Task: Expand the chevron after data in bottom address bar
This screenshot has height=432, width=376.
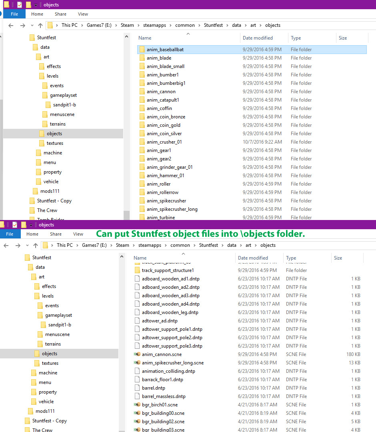Action: click(241, 245)
